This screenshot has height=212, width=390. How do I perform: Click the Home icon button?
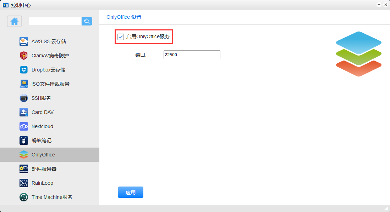(15, 21)
